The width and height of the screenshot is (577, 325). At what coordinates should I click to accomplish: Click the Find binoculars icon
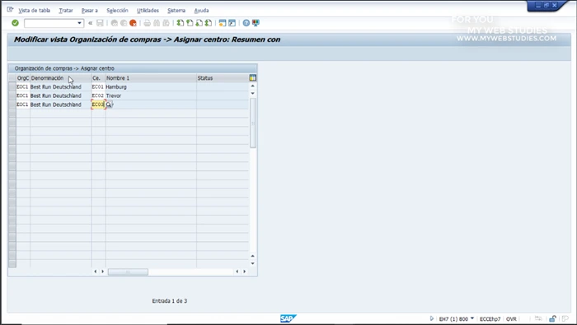tap(157, 23)
